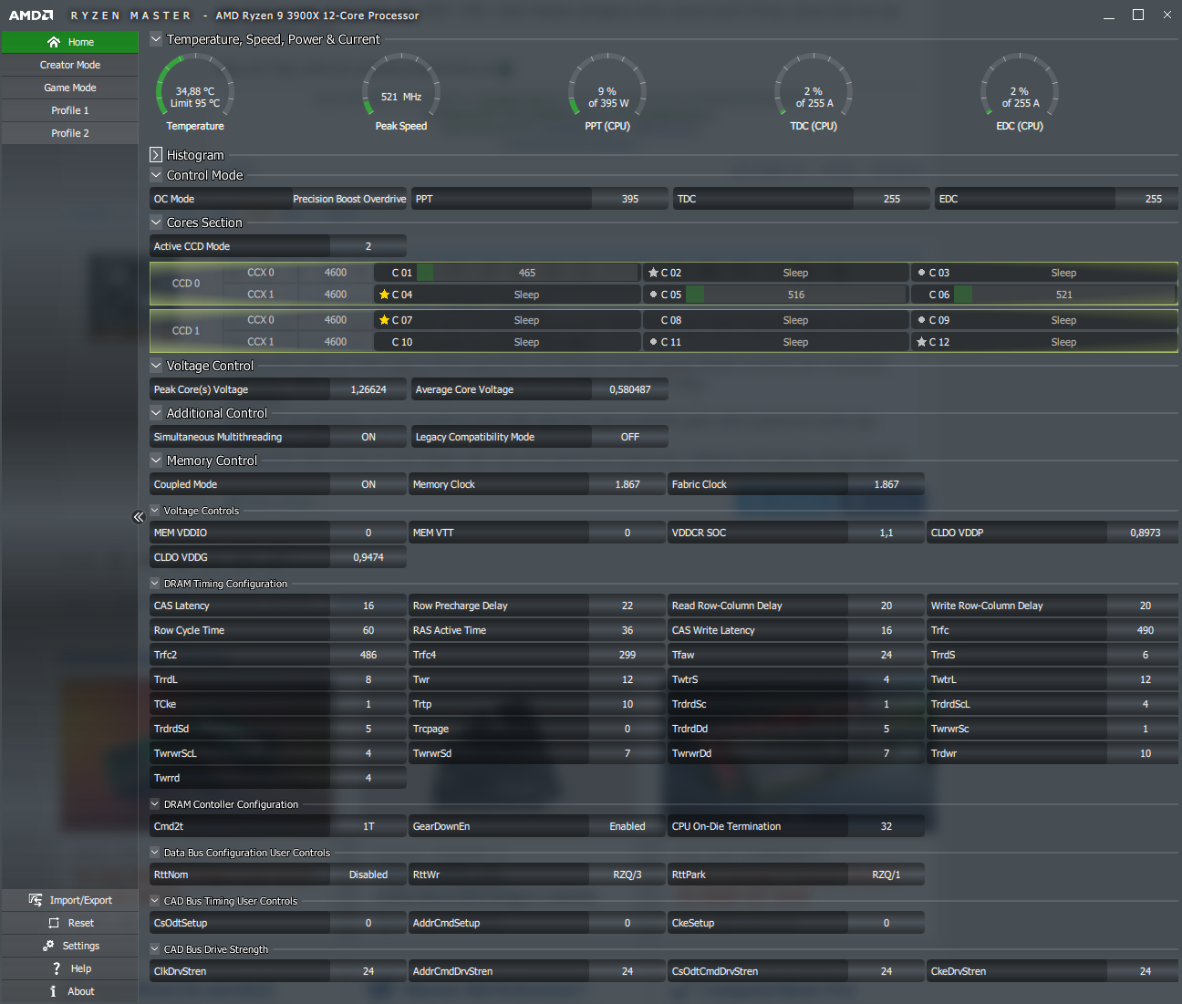Click the Help question mark icon

point(57,968)
